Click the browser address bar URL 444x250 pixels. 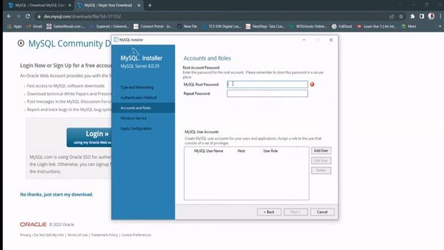tap(82, 17)
